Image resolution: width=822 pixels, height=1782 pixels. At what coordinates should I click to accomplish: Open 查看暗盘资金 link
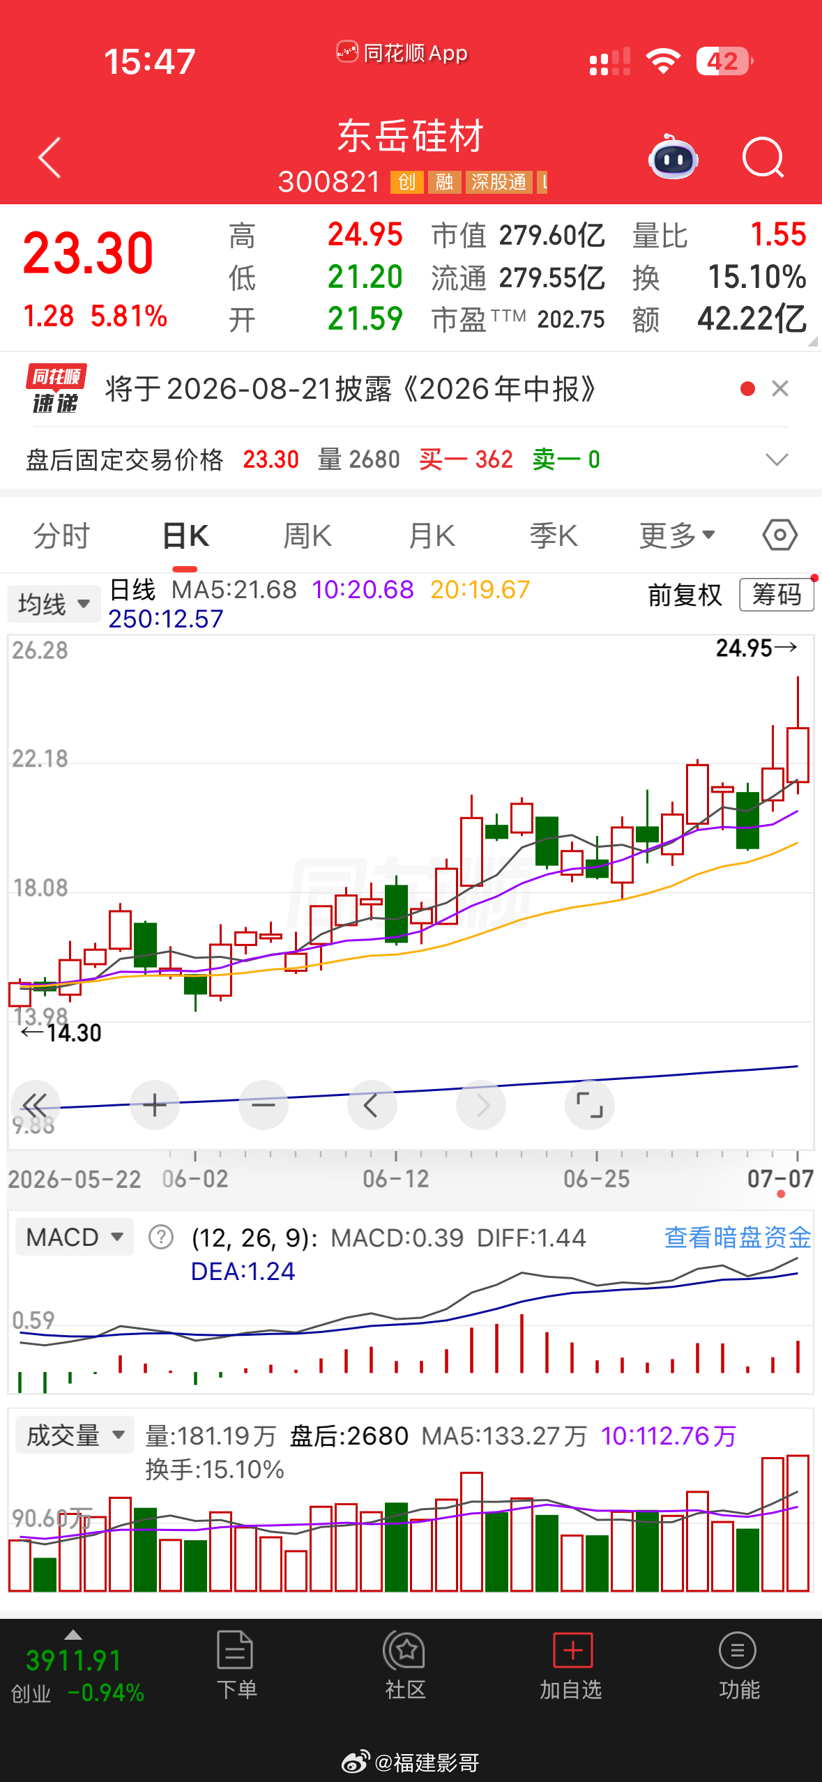point(738,1237)
